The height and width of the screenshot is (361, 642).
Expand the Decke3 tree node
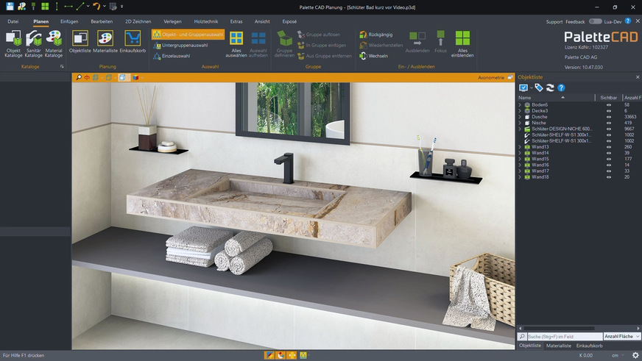point(520,111)
